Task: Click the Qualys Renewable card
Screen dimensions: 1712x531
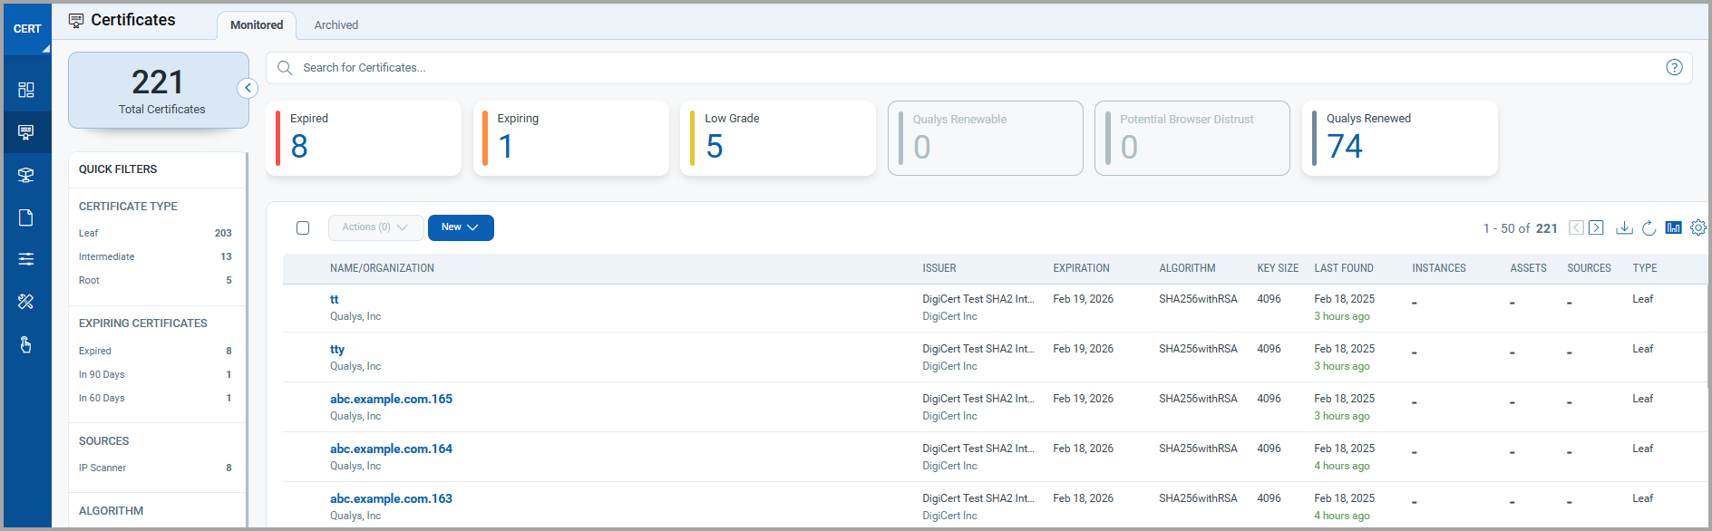Action: [985, 138]
